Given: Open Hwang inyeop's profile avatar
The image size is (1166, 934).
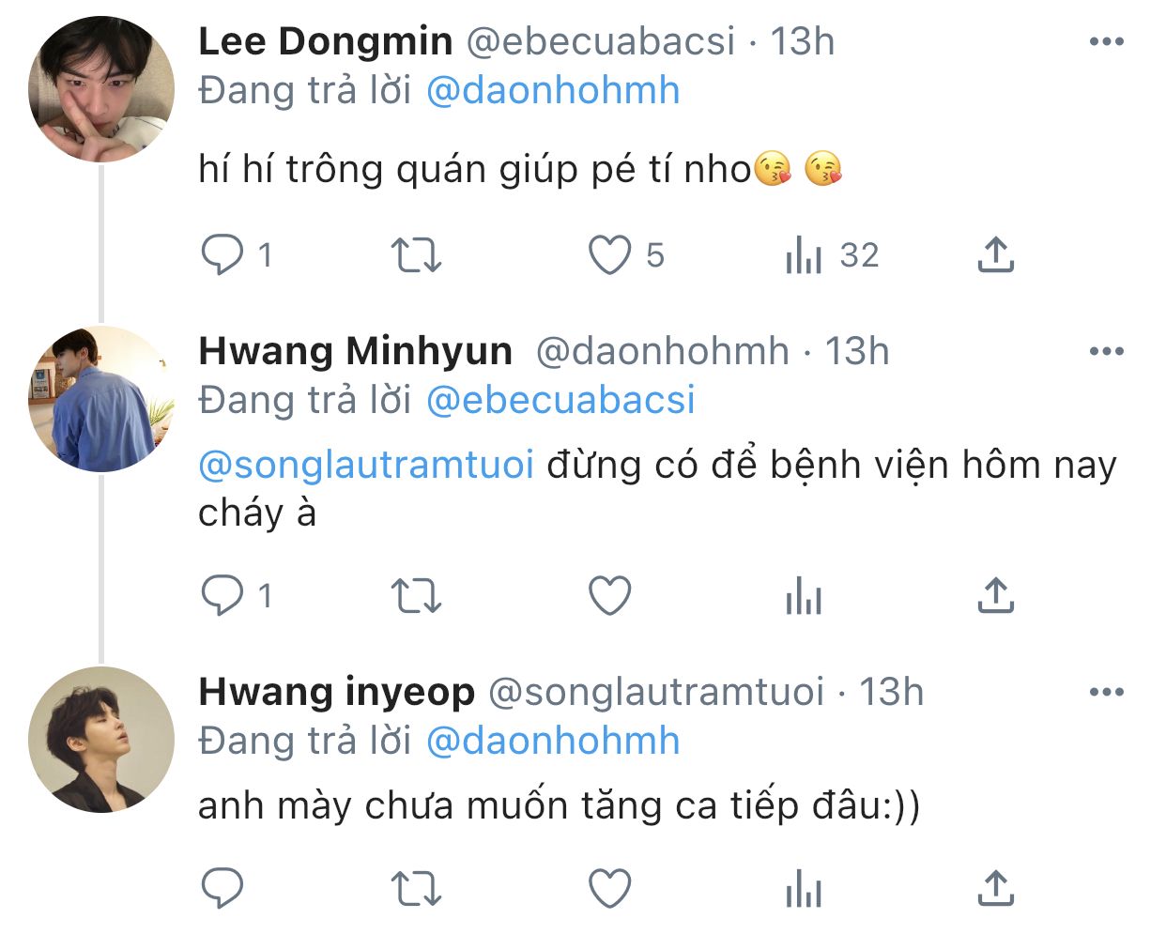Looking at the screenshot, I should coord(101,740).
